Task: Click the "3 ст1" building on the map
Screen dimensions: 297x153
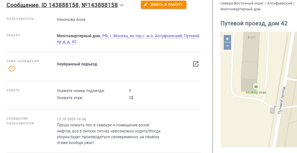Action: (251, 37)
